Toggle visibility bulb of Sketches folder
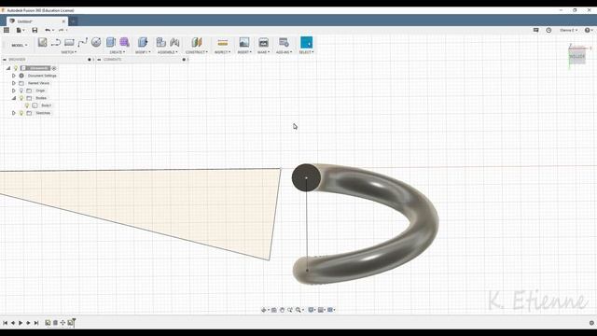This screenshot has height=336, width=597. click(21, 113)
